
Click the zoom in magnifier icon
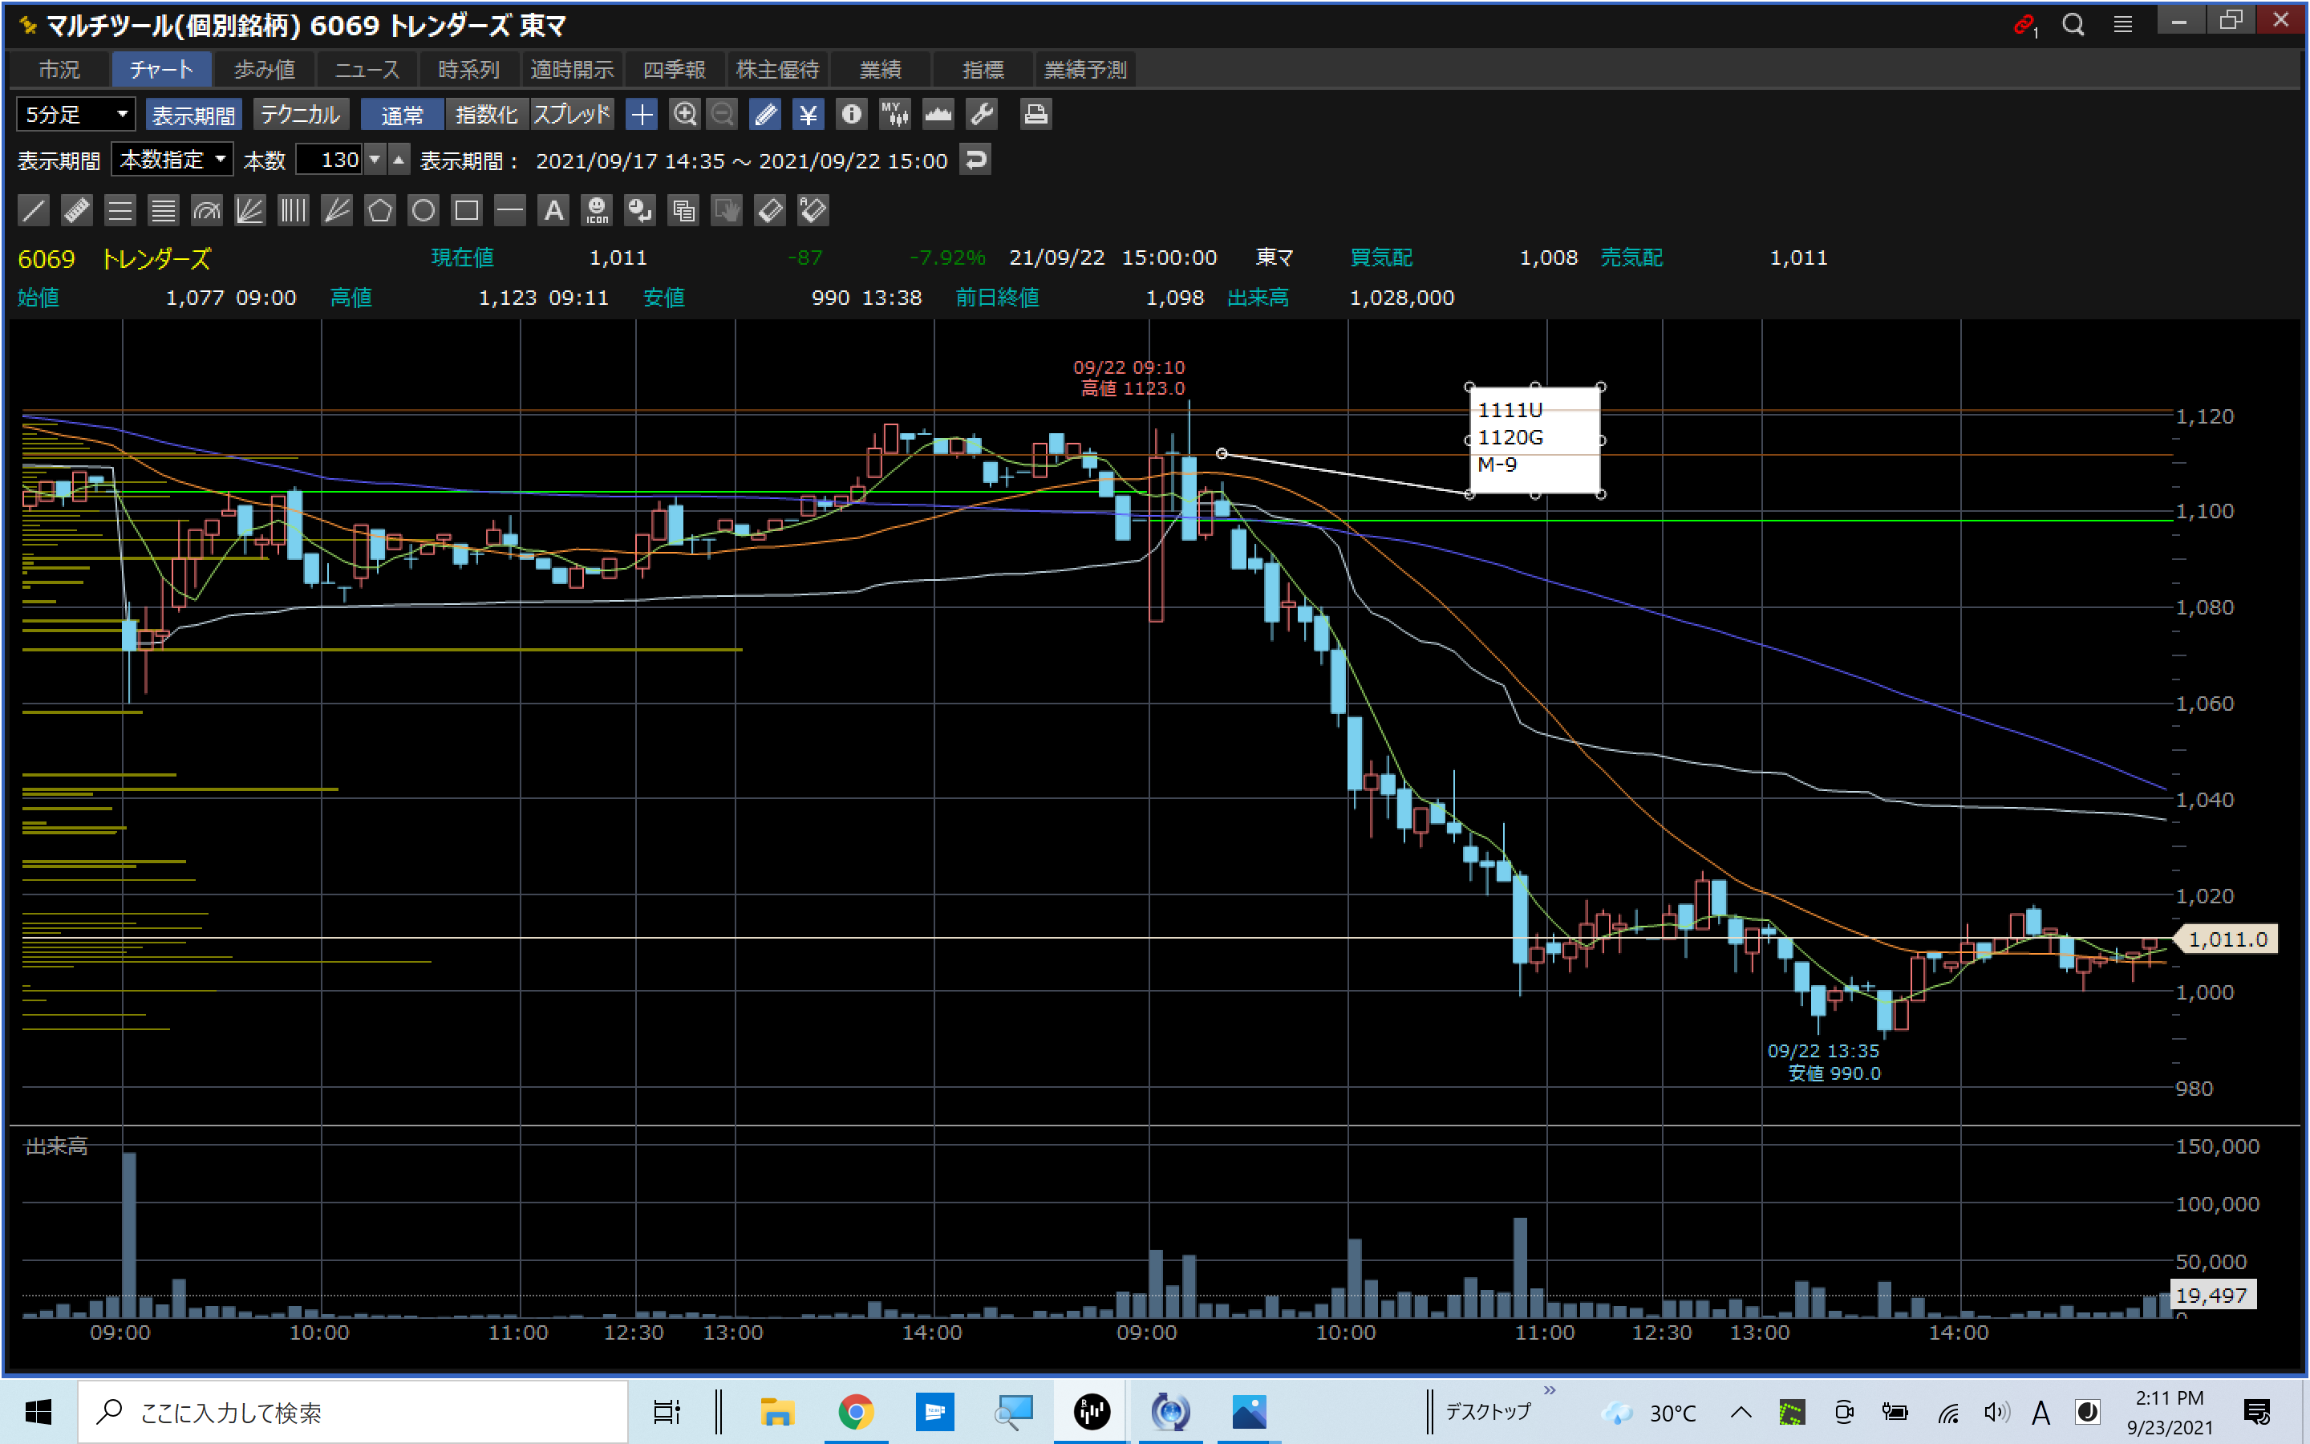[684, 115]
